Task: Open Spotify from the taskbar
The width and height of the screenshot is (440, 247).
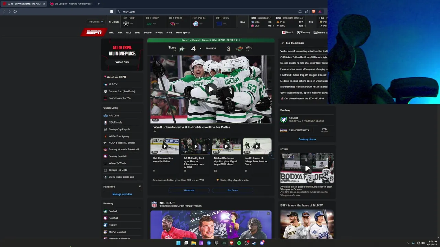Action: [239, 243]
